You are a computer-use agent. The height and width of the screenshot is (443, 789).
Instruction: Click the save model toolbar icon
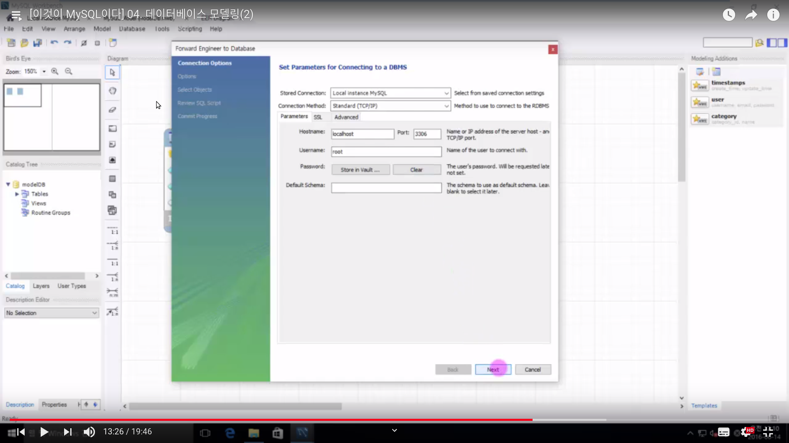(37, 43)
